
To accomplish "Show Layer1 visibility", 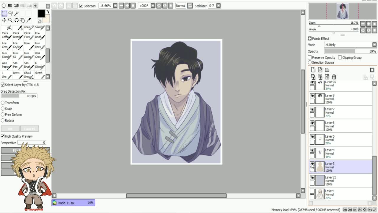I will click(312, 191).
